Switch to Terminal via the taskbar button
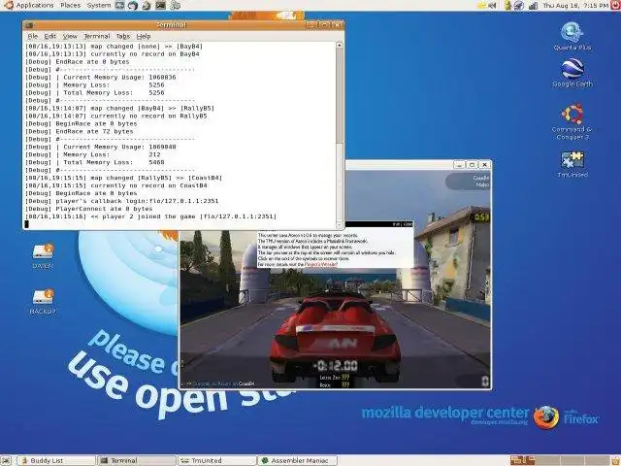The height and width of the screenshot is (466, 621). [x=137, y=460]
